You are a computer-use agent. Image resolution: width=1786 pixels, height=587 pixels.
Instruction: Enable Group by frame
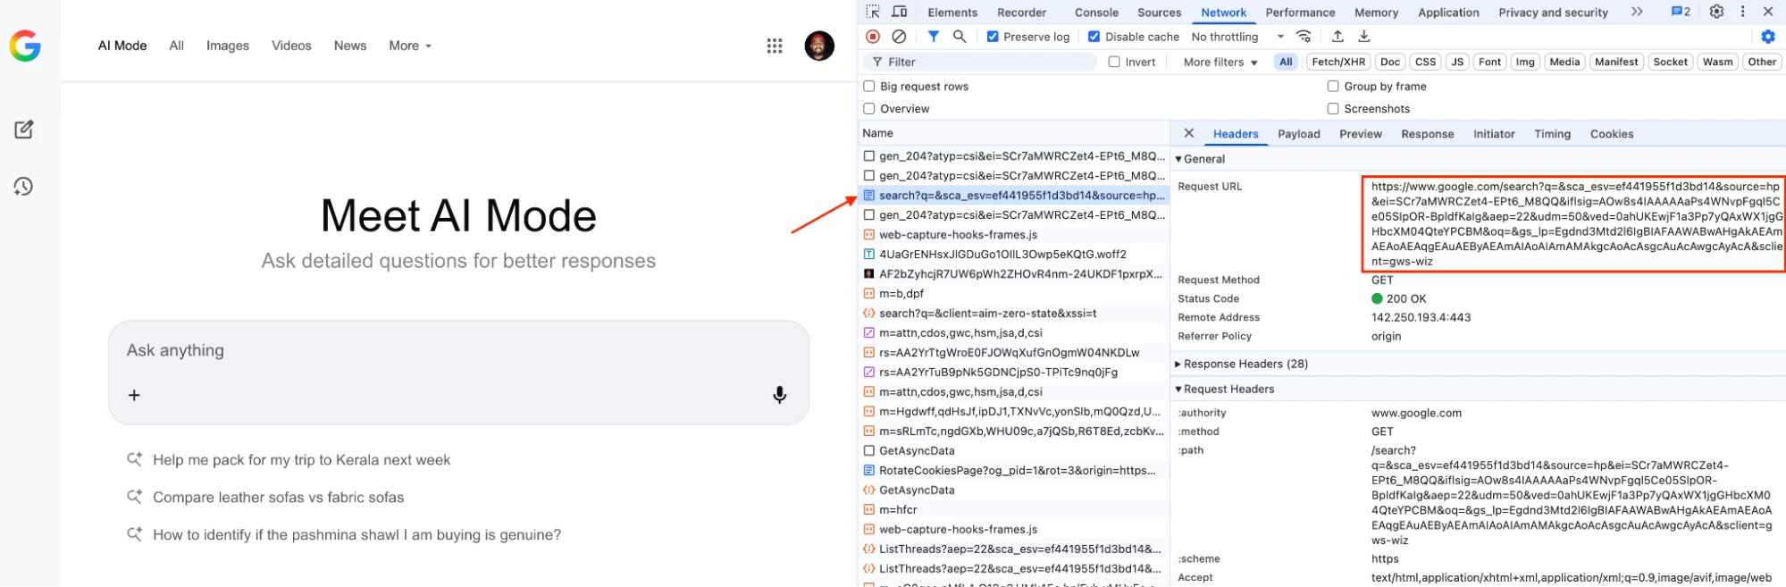click(1333, 87)
